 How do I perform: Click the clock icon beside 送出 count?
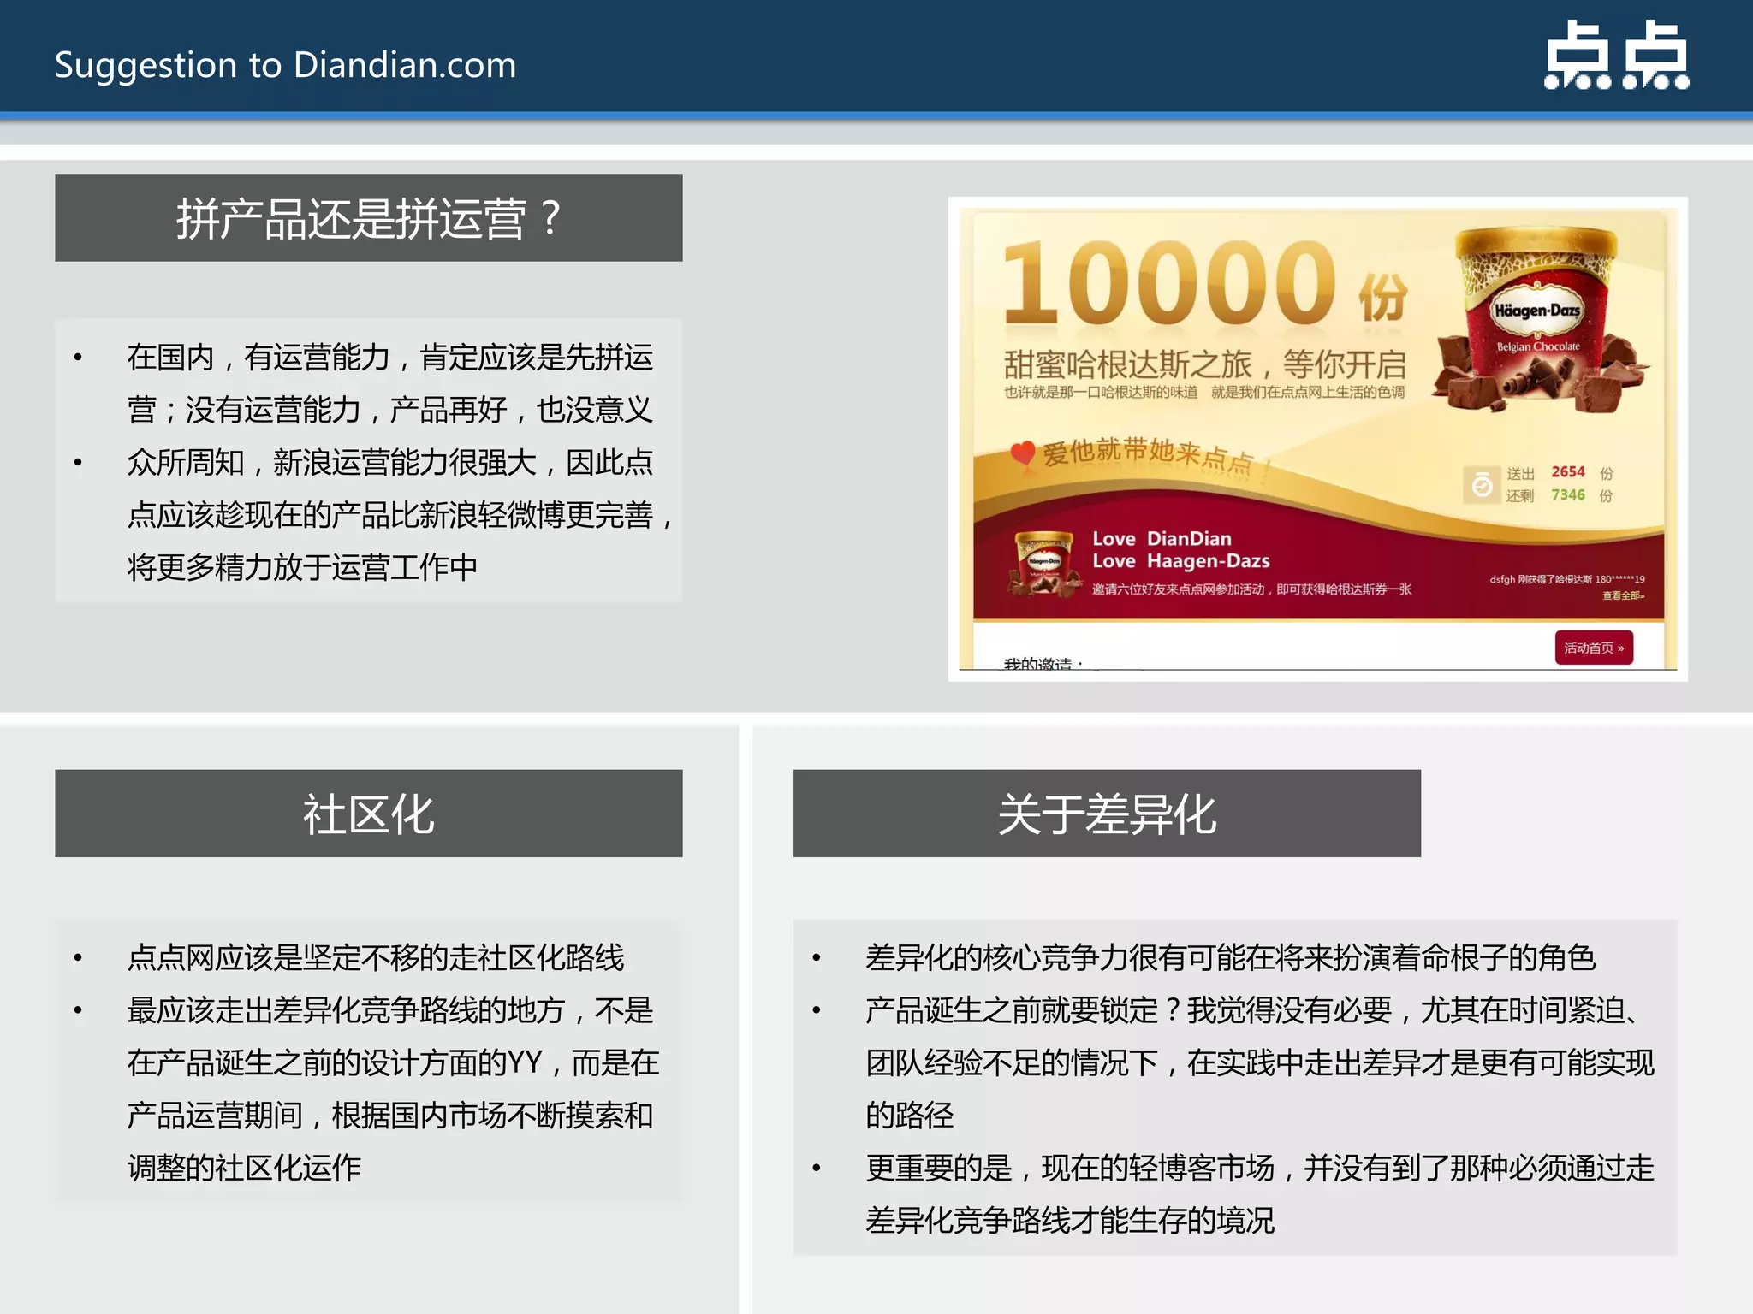(1482, 485)
